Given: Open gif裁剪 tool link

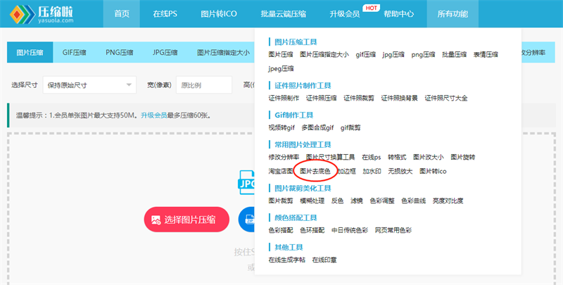Looking at the screenshot, I should [x=350, y=127].
